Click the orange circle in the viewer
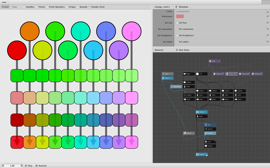Viewport: 270px width, 168px height. point(30,31)
